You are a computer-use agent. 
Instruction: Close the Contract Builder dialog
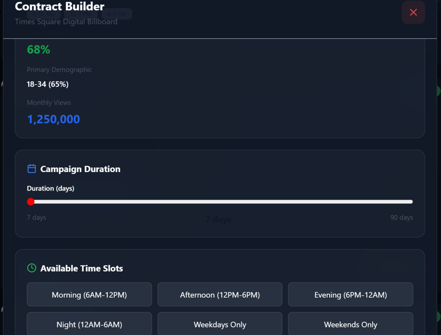click(x=413, y=13)
